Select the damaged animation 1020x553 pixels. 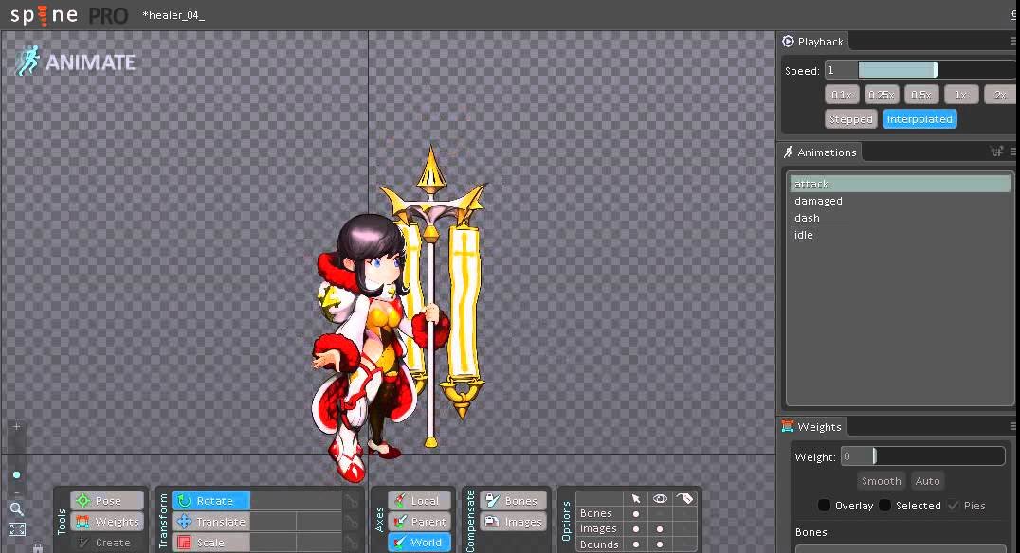818,200
